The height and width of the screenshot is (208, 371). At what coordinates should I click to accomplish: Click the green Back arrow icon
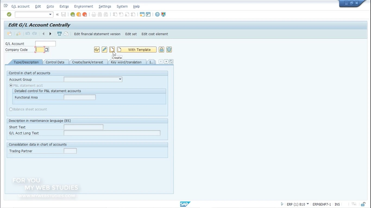(73, 14)
